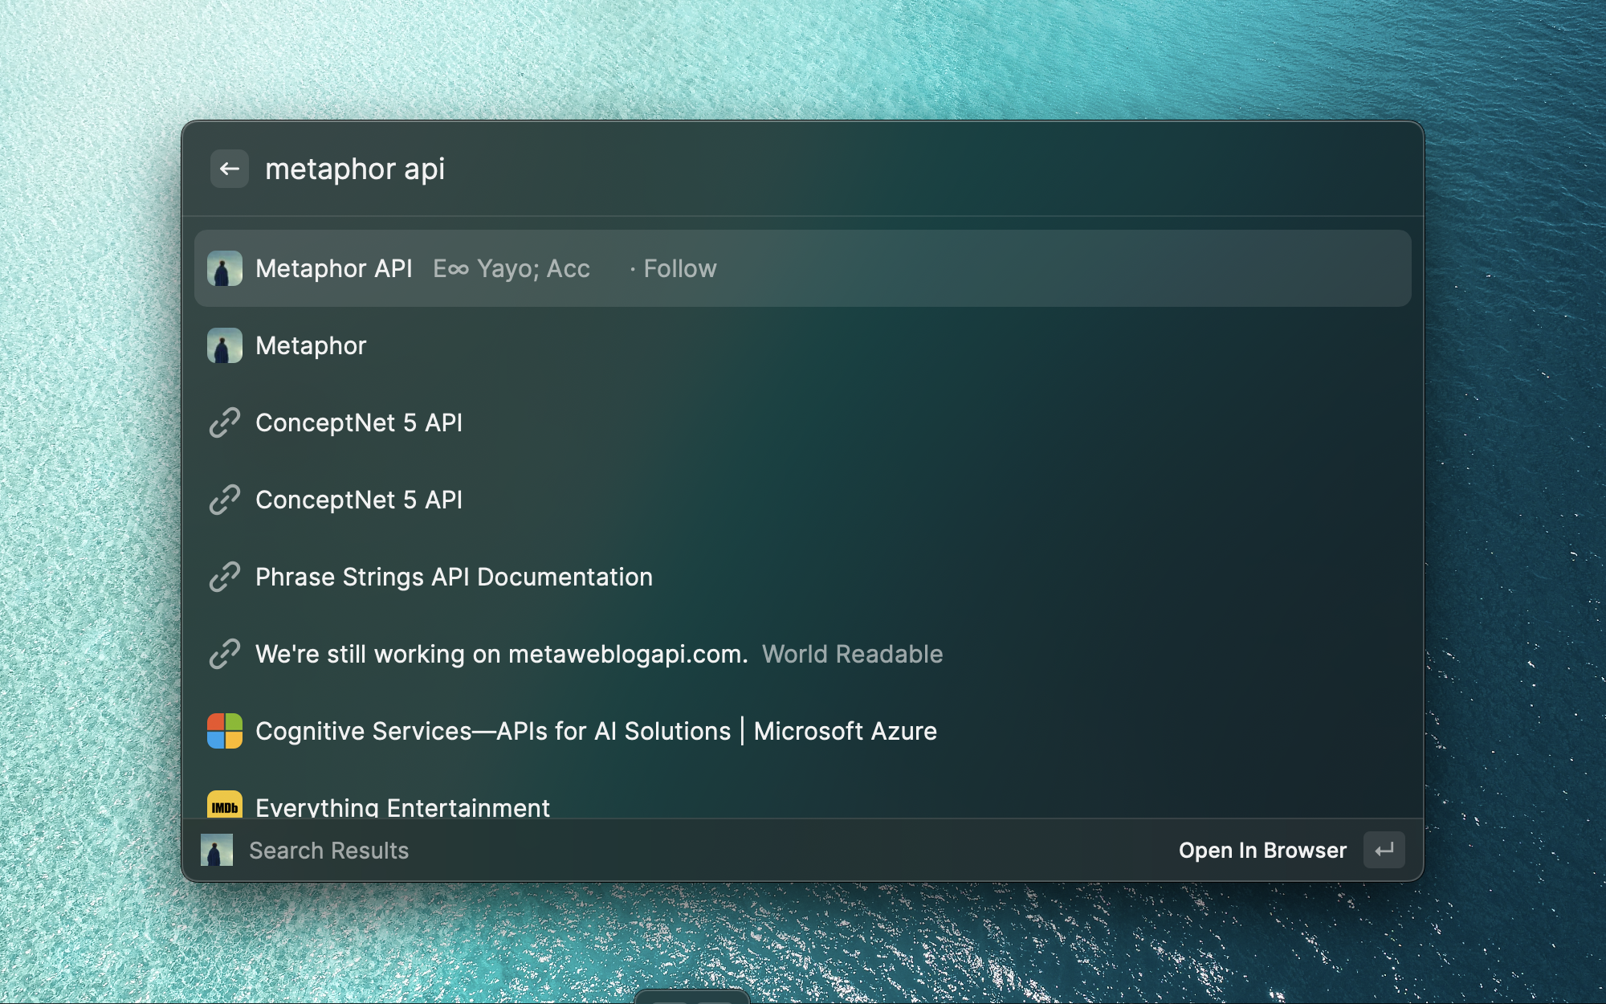
Task: Click first ConceptNet 5 API link icon
Action: 225,422
